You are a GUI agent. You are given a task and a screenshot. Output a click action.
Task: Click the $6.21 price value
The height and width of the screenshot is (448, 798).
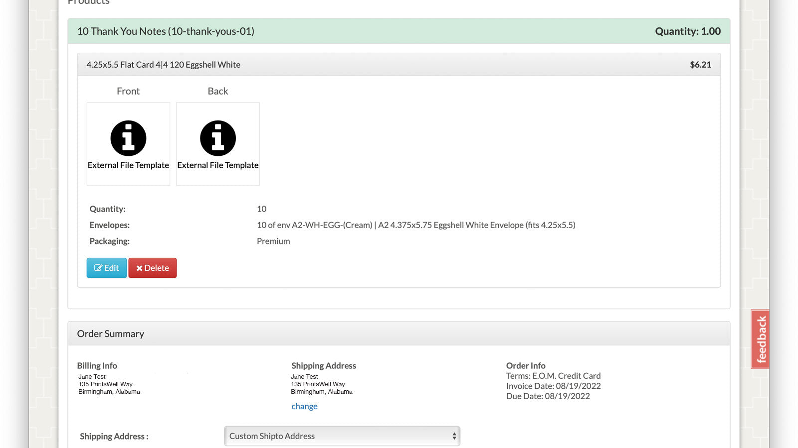point(700,65)
